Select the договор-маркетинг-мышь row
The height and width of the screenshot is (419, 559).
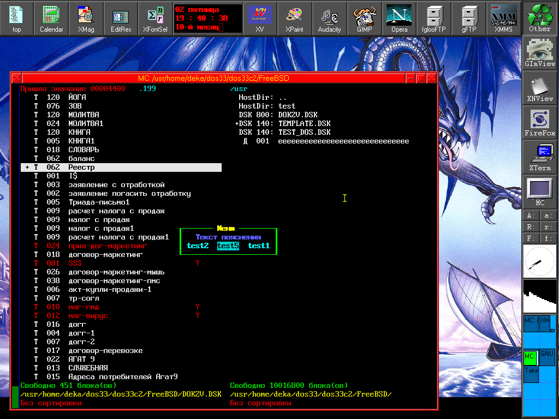(x=121, y=272)
